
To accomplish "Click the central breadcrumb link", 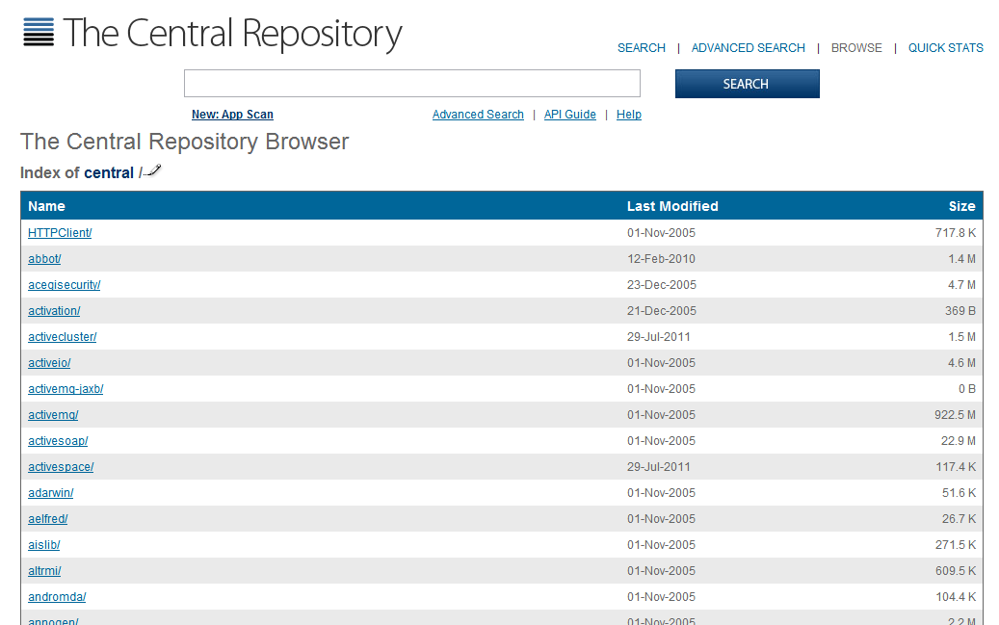I will (109, 172).
